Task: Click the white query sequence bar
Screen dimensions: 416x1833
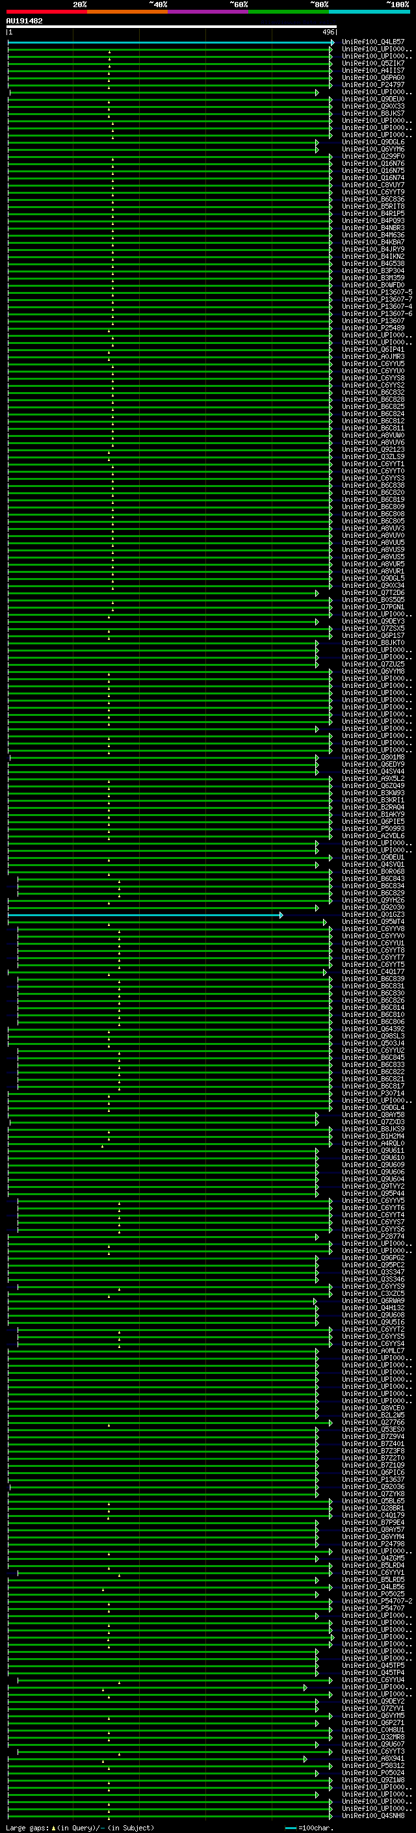Action: [x=172, y=27]
